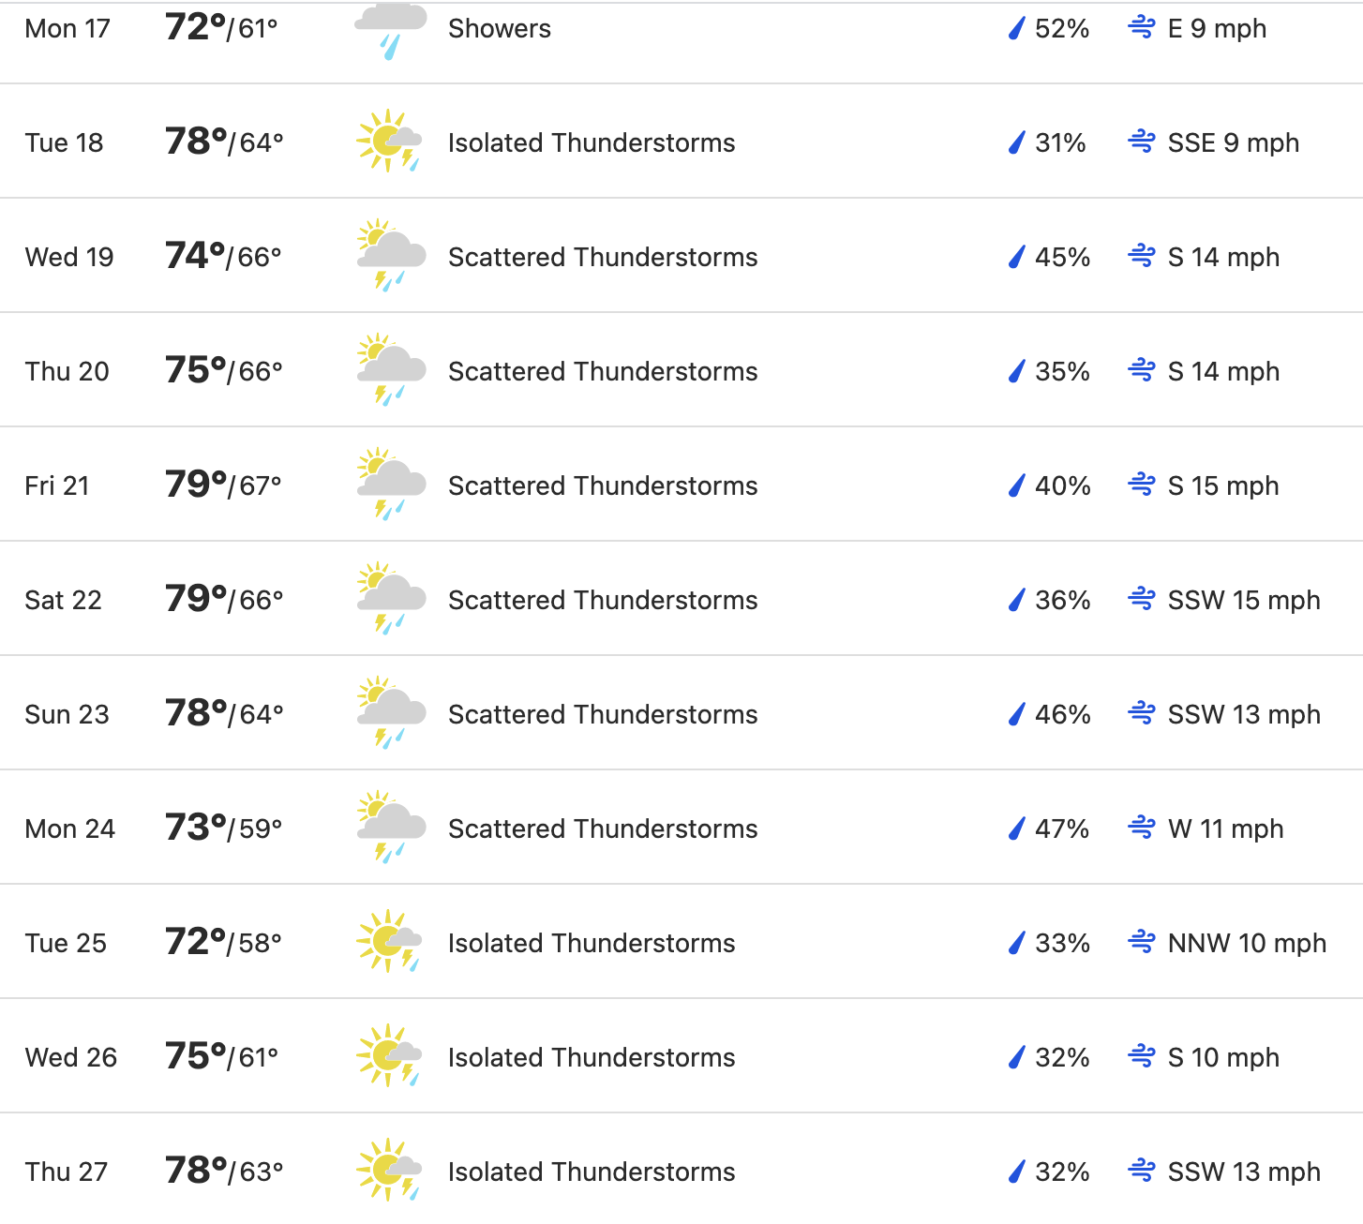Click the sunny thunderstorm icon for Tue 18
Viewport: 1363px width, 1224px height.
click(x=389, y=142)
